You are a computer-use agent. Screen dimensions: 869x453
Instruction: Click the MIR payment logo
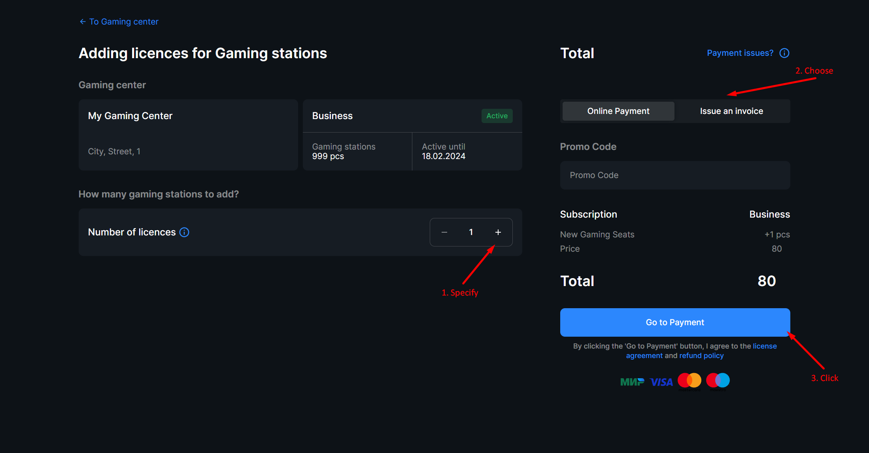click(632, 382)
